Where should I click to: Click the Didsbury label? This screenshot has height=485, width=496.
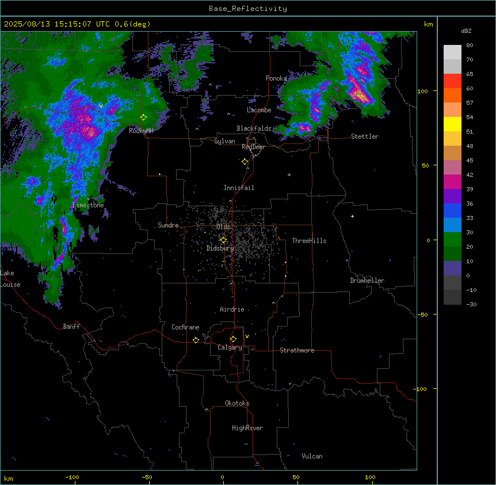220,248
